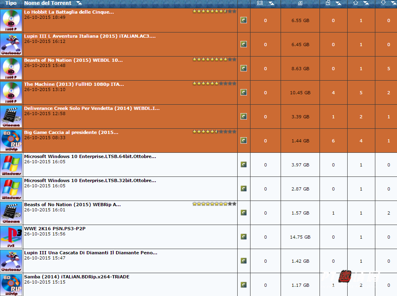This screenshot has height=296, width=397.
Task: Click Cinema icon beside Beasts of No Nation WEBRip
Action: 11,213
